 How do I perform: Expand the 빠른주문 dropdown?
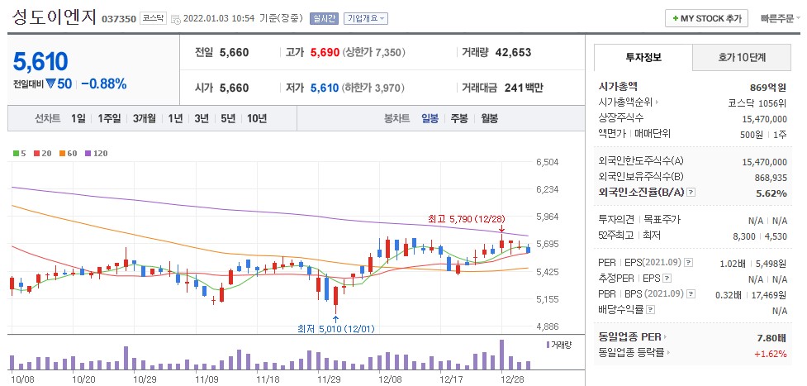781,18
